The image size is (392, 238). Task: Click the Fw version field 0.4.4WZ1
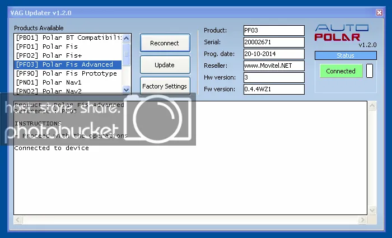pyautogui.click(x=274, y=89)
